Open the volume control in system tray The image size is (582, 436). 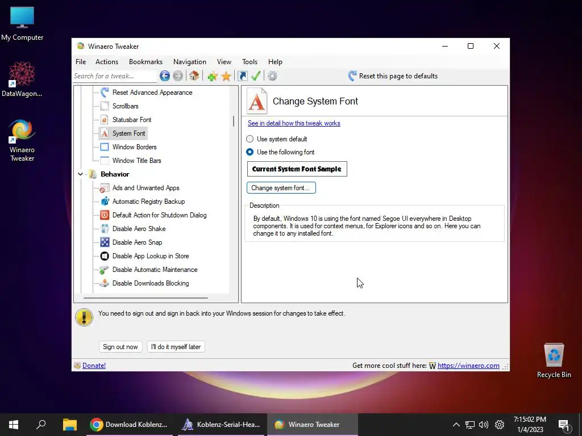point(484,425)
